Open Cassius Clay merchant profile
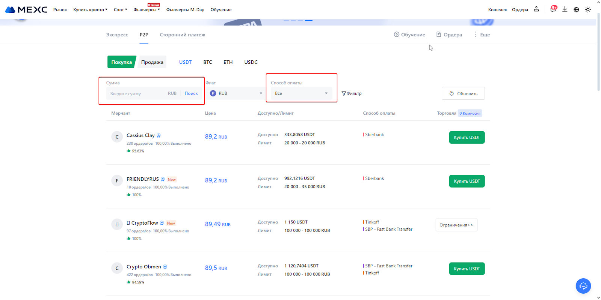The image size is (601, 300). coord(140,135)
